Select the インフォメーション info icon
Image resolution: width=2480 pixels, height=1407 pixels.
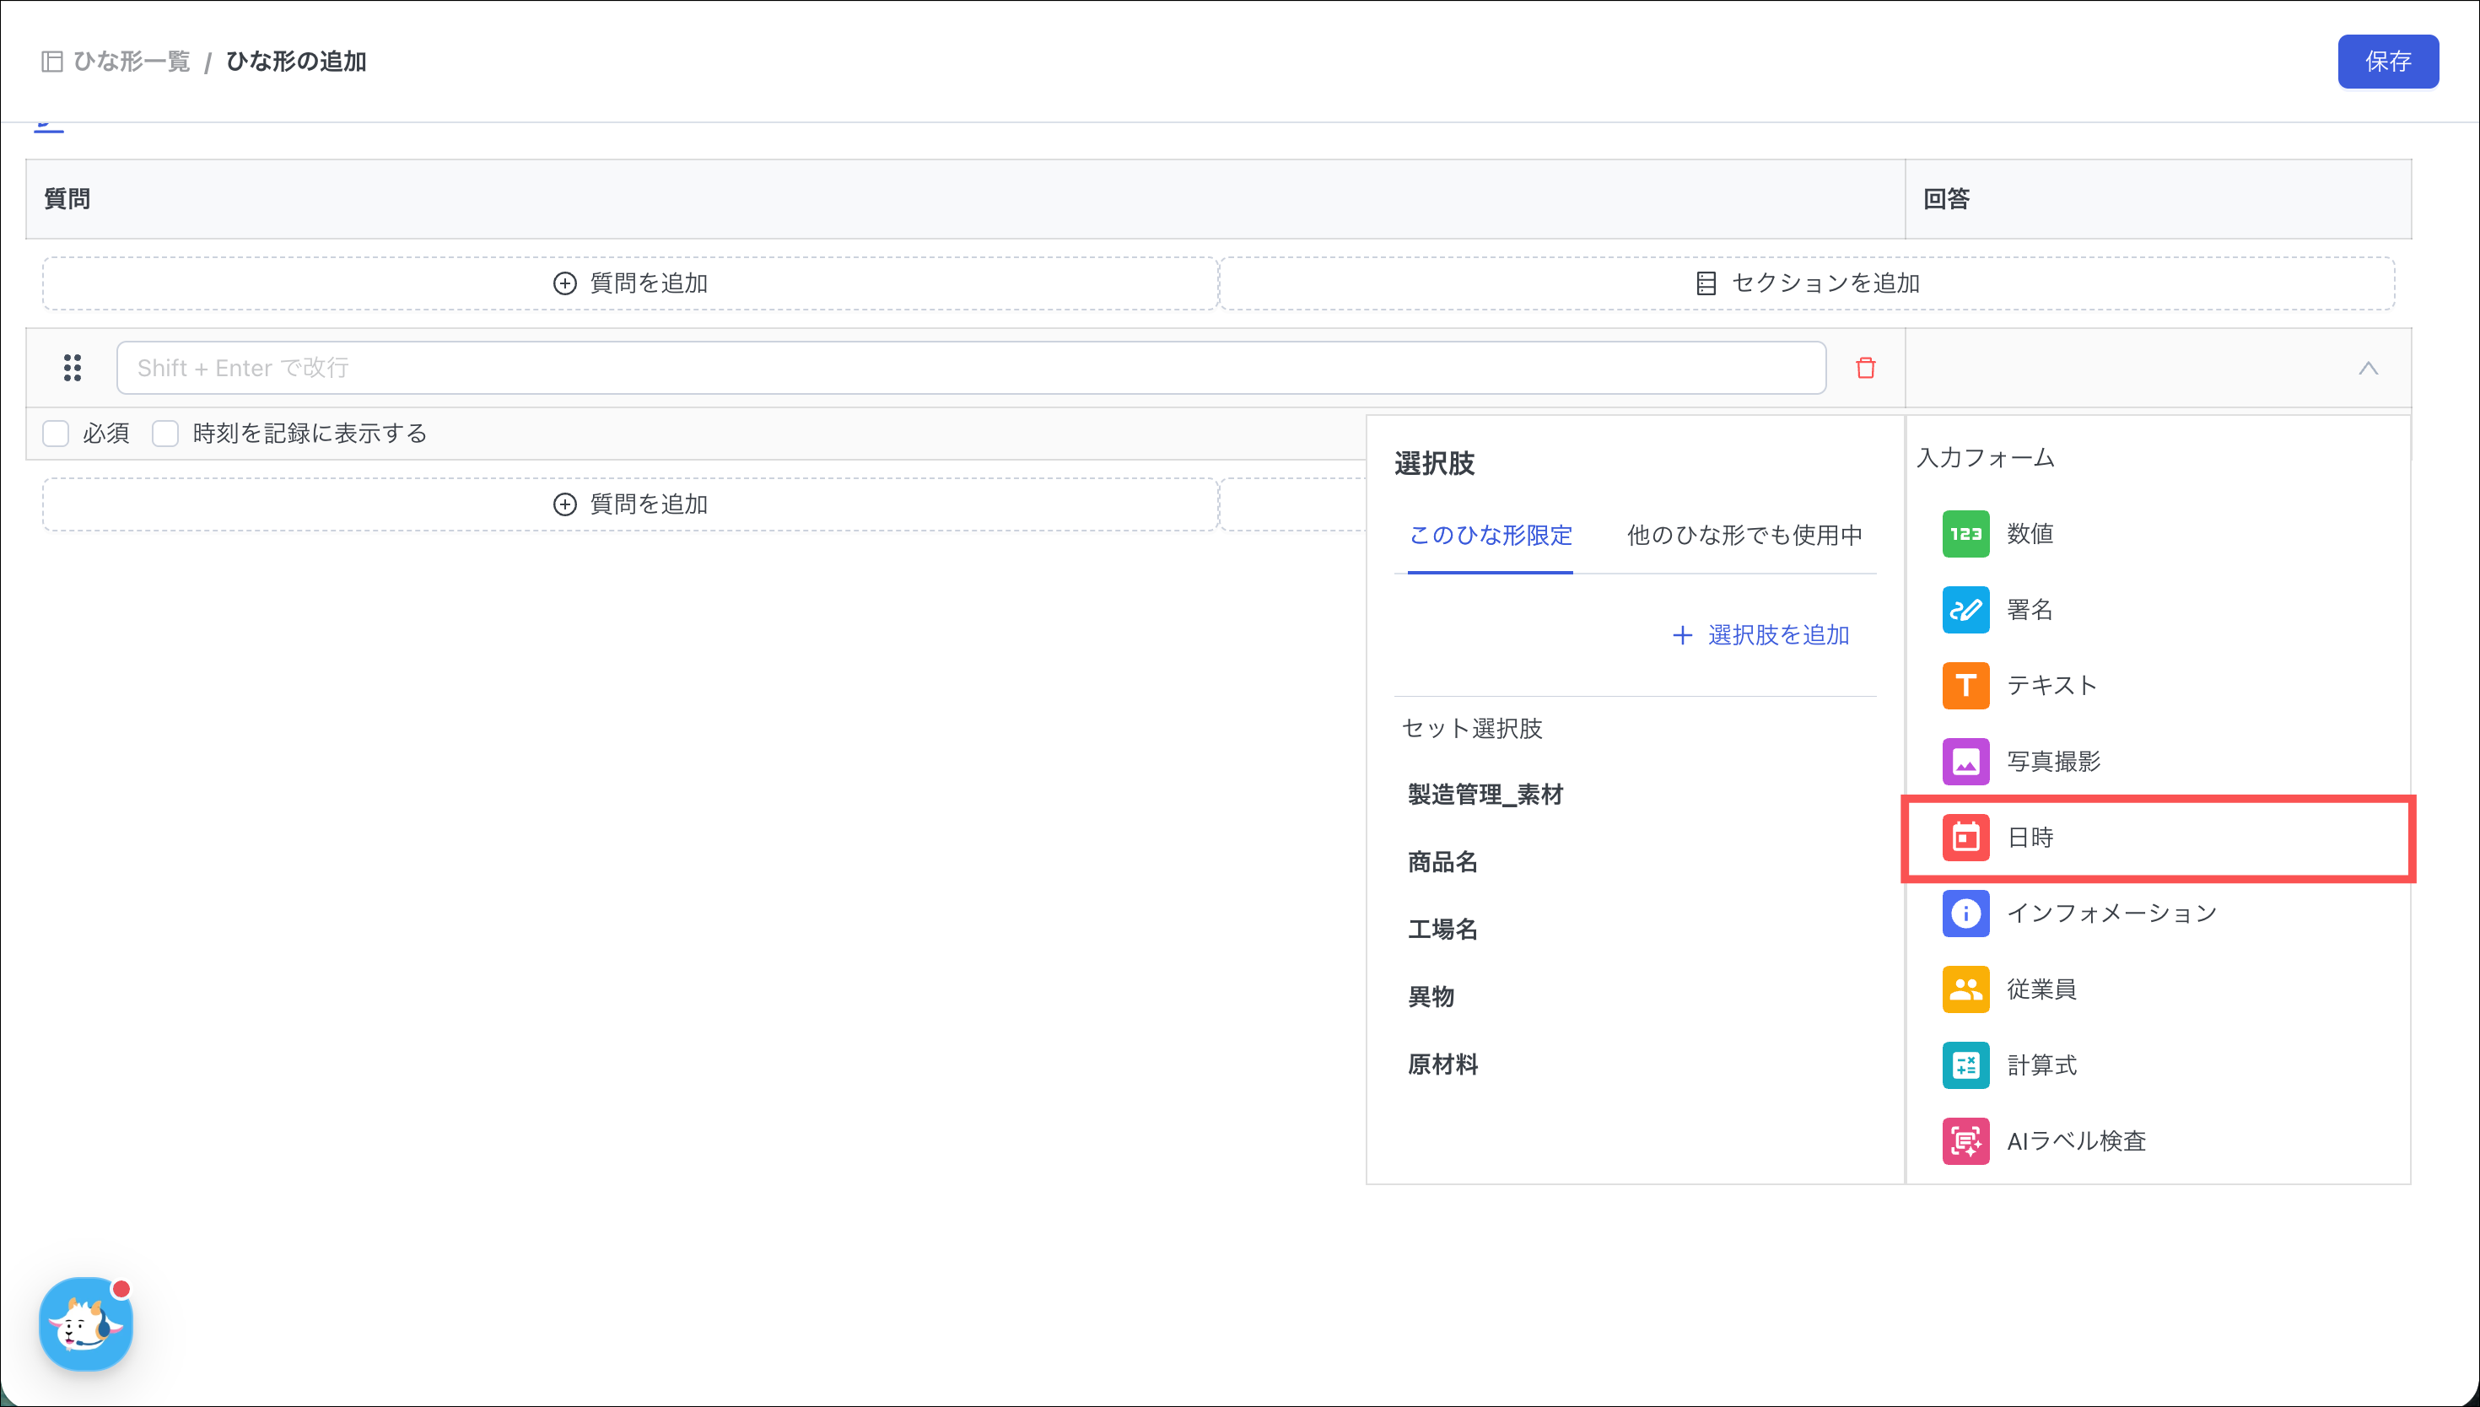click(1965, 914)
